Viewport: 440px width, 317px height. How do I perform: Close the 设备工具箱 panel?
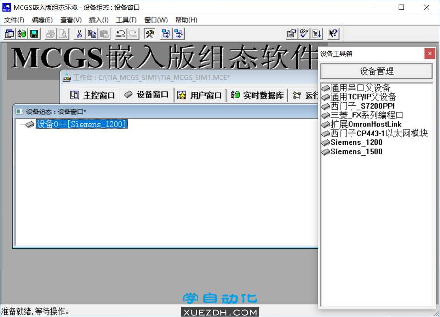[430, 54]
